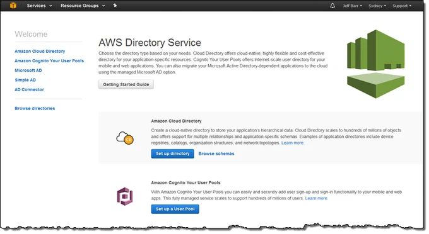Image resolution: width=429 pixels, height=234 pixels.
Task: Click Learn more under Cognito Your User Pools
Action: coord(316,198)
